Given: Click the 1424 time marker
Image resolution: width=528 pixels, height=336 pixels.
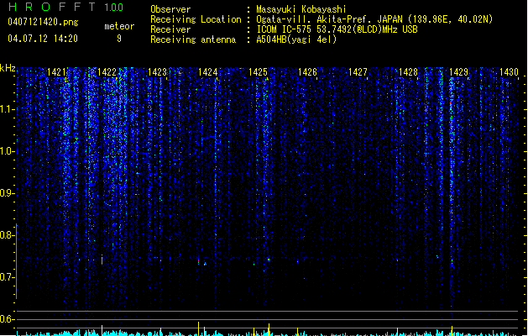Looking at the screenshot, I should coord(207,72).
